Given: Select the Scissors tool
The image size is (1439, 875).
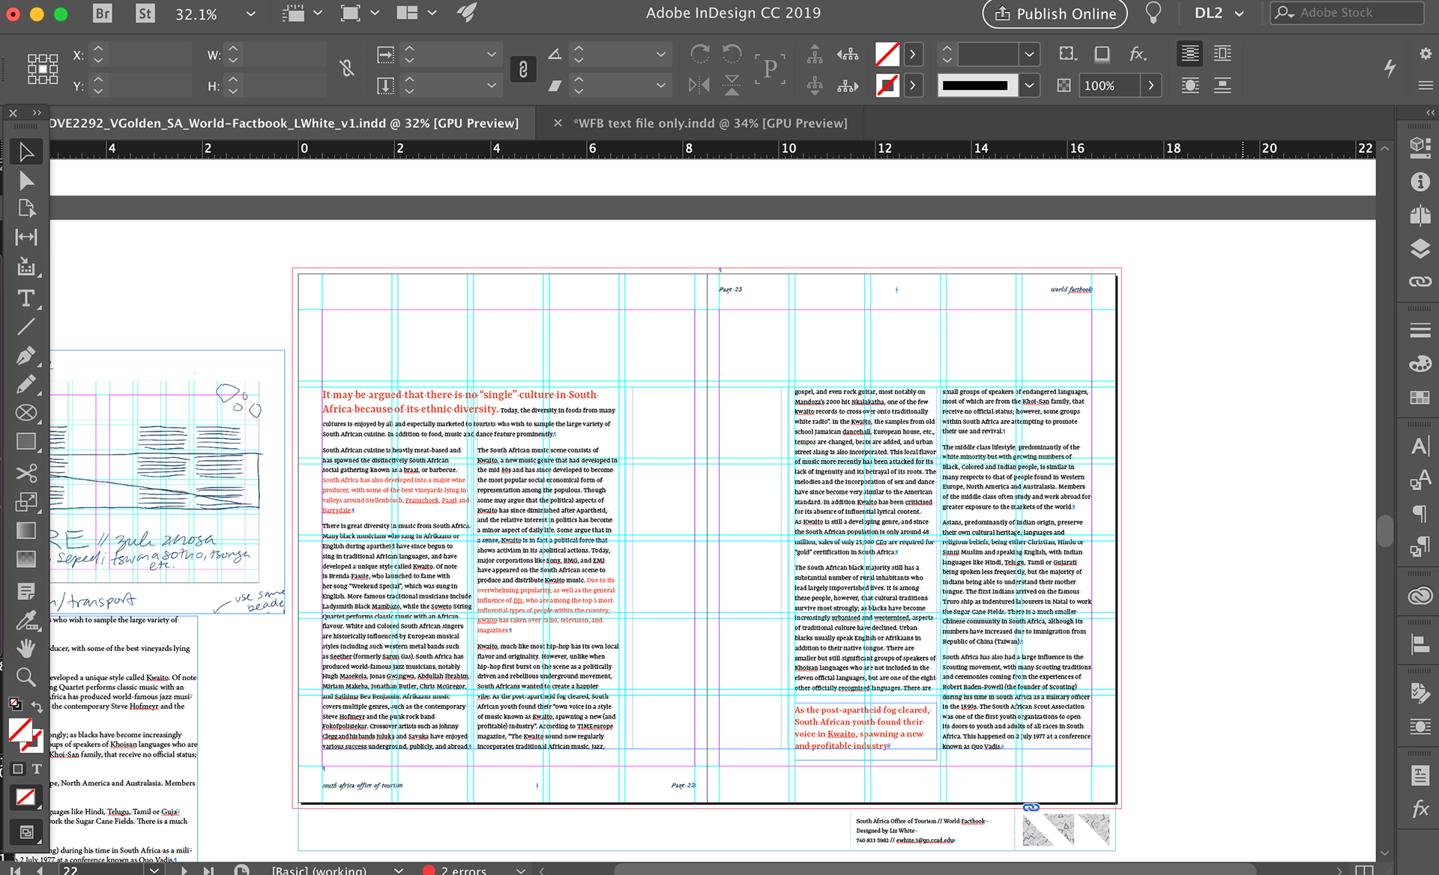Looking at the screenshot, I should tap(25, 473).
